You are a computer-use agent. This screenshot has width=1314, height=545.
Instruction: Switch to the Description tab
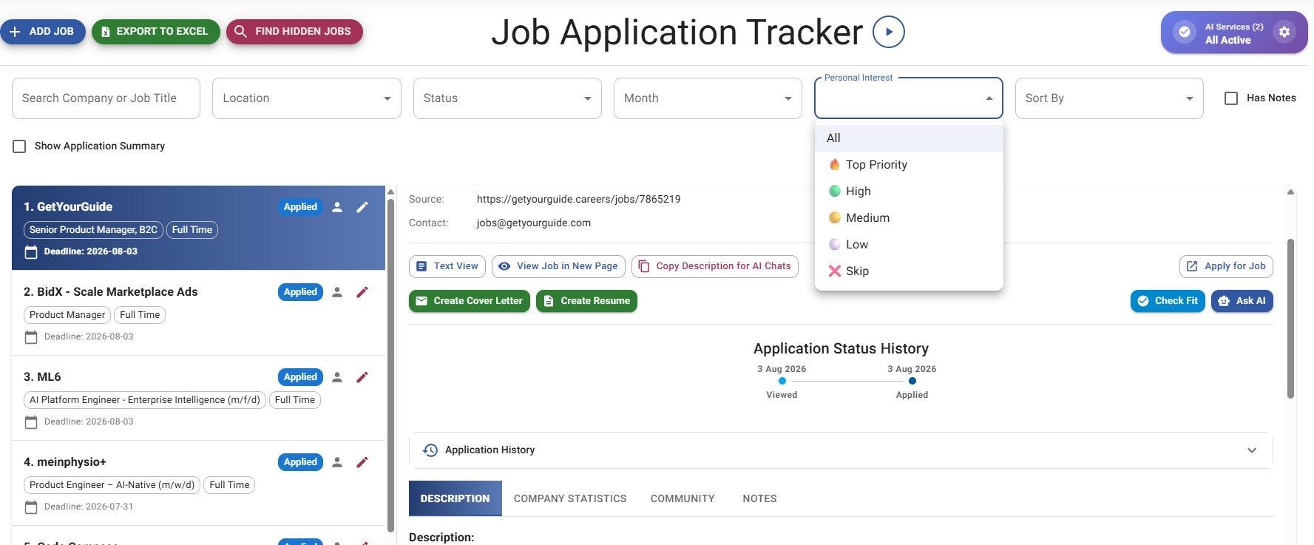[x=456, y=498]
